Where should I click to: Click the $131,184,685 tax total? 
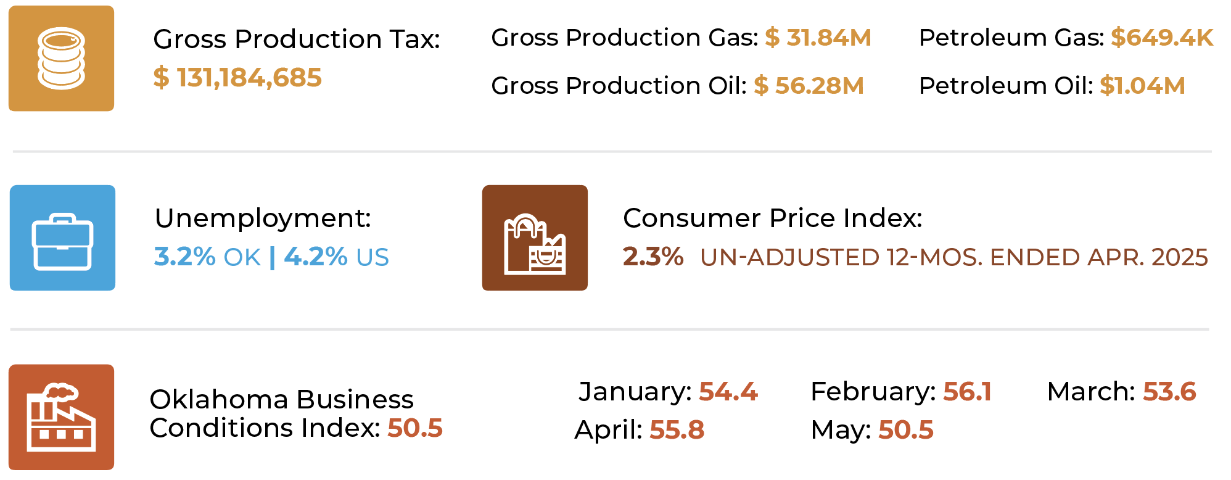[237, 78]
